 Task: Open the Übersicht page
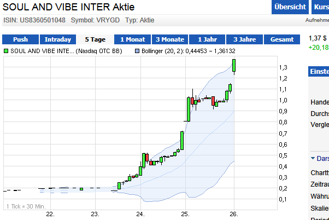click(x=290, y=7)
